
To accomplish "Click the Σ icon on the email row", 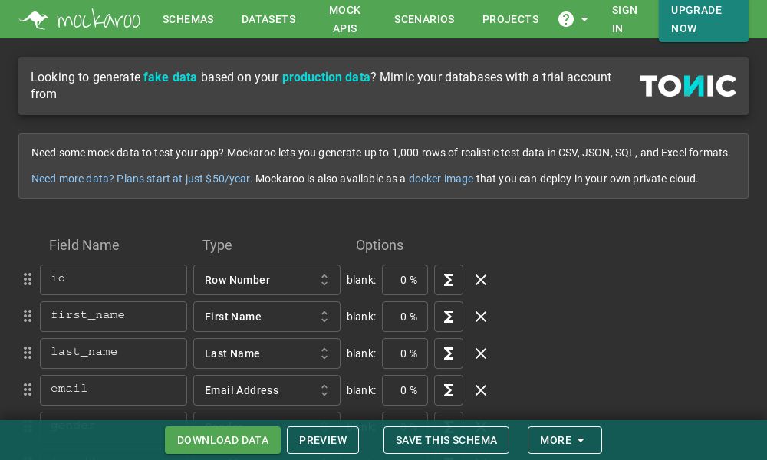I will 449,390.
